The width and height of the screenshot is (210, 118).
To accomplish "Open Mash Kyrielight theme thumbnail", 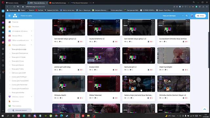I will 174,55.
